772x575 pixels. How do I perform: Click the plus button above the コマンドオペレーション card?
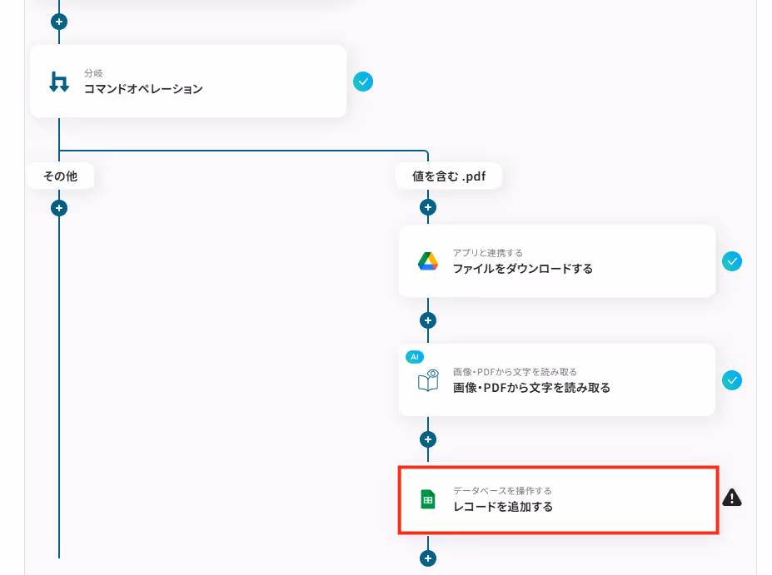59,22
